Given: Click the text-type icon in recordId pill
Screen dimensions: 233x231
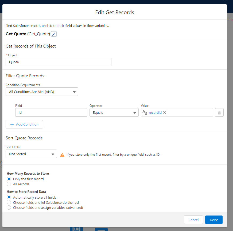Looking at the screenshot, I should coord(145,113).
